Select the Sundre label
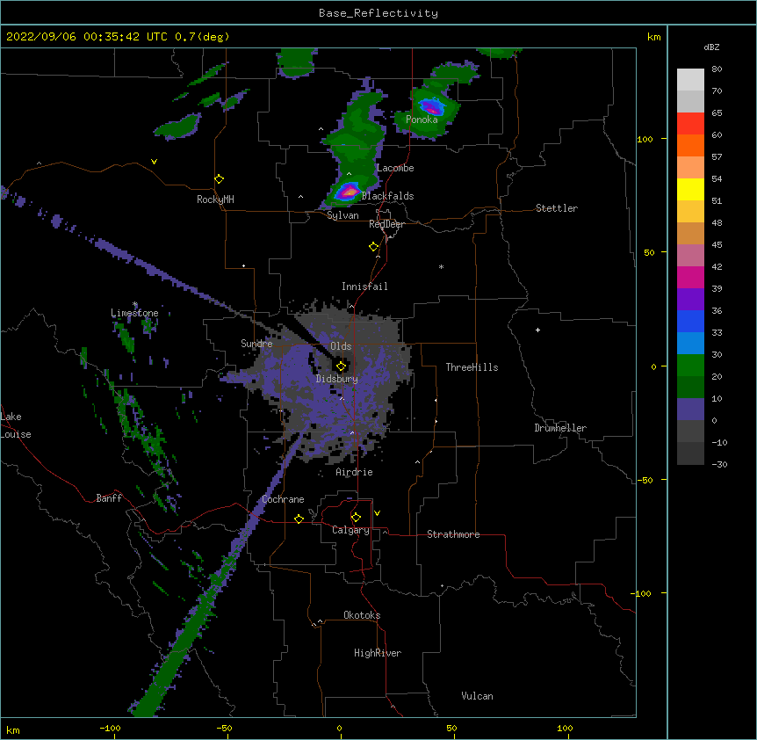The width and height of the screenshot is (757, 740). [x=256, y=344]
